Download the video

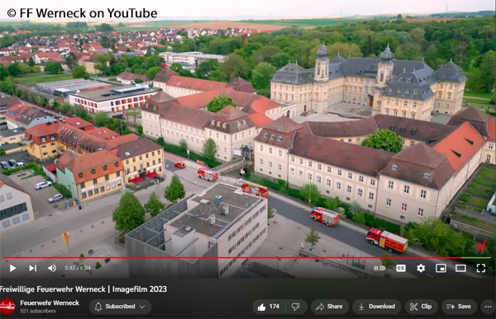[377, 307]
